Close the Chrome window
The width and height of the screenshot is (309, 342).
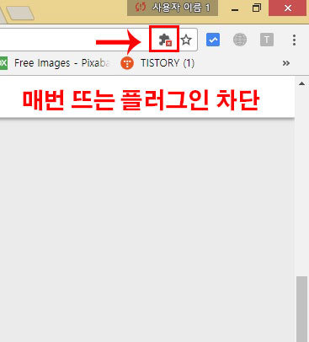288,8
